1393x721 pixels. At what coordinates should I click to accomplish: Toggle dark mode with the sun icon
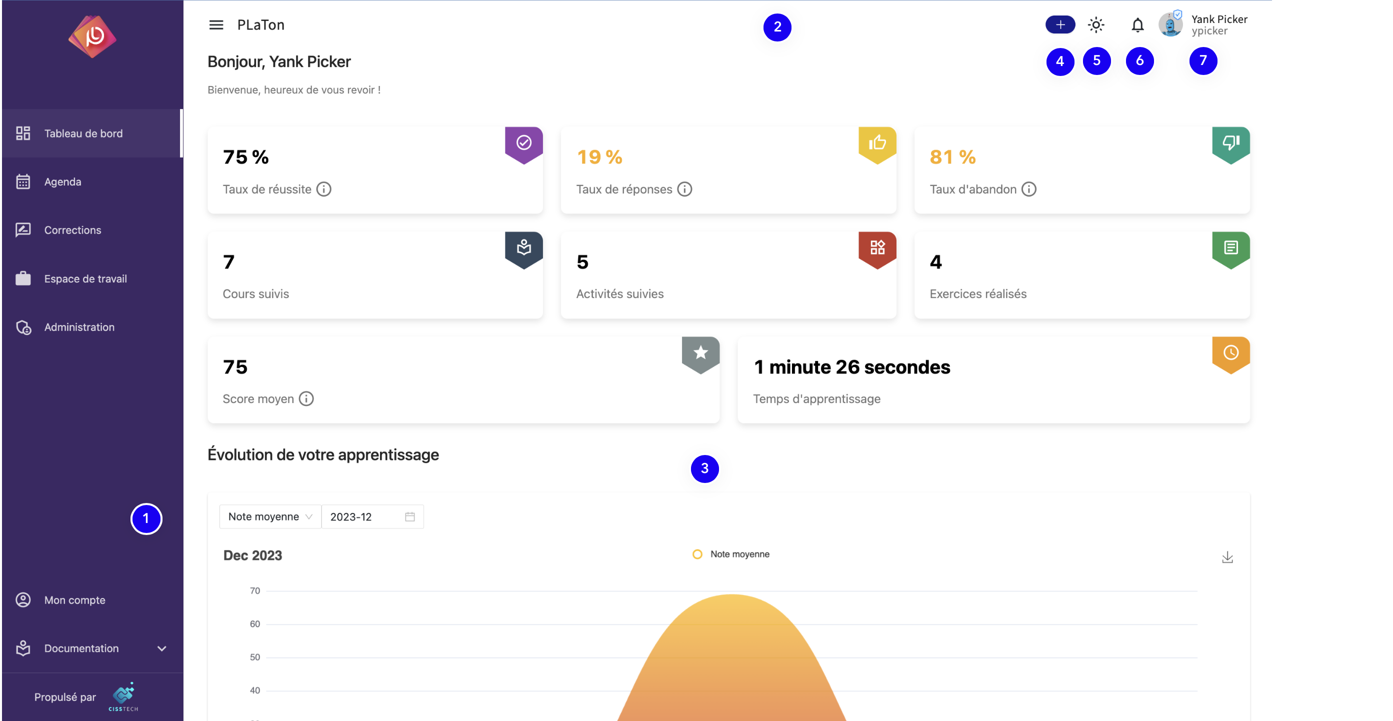[1097, 24]
